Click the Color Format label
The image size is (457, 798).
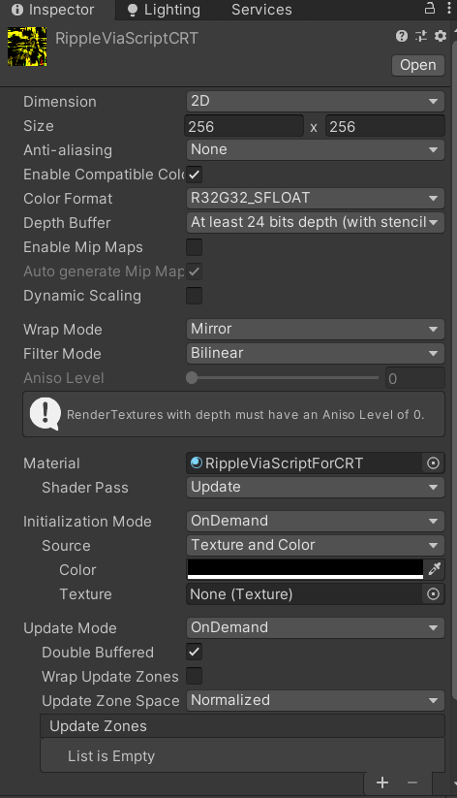(68, 199)
